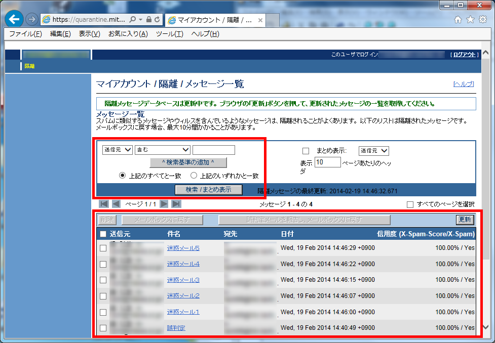Open the お気に入り(A) menu

[x=128, y=34]
